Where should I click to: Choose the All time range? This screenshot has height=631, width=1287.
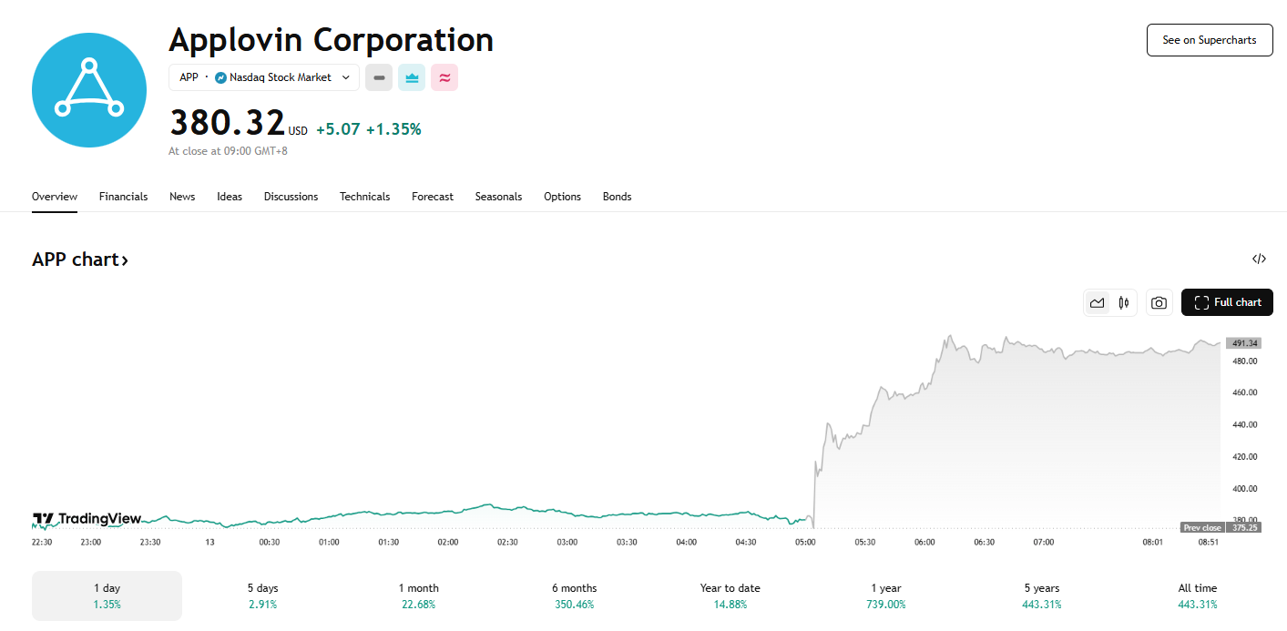click(x=1197, y=595)
